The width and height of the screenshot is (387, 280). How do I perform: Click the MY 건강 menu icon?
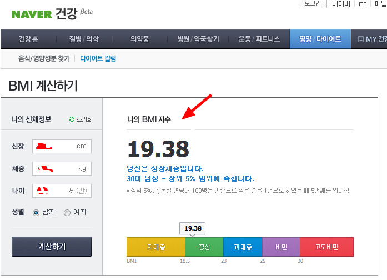click(361, 39)
